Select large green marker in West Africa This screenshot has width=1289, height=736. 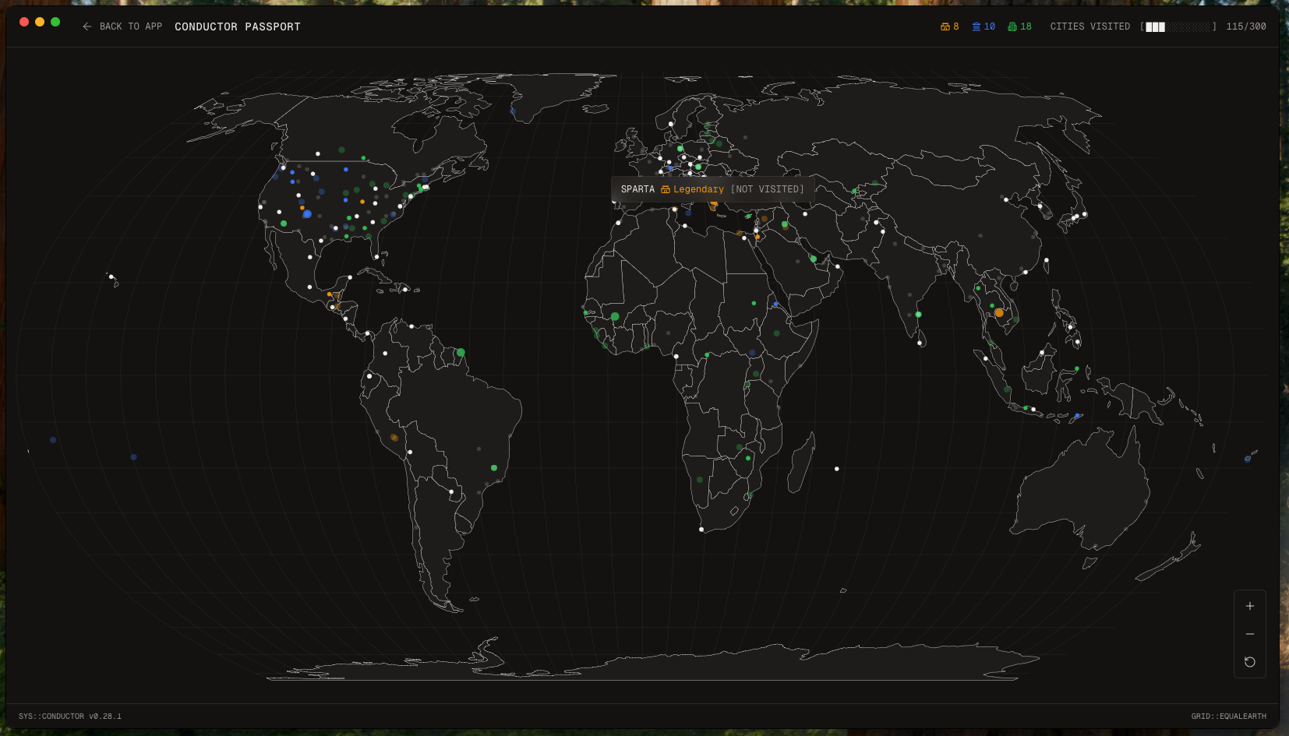pos(615,316)
